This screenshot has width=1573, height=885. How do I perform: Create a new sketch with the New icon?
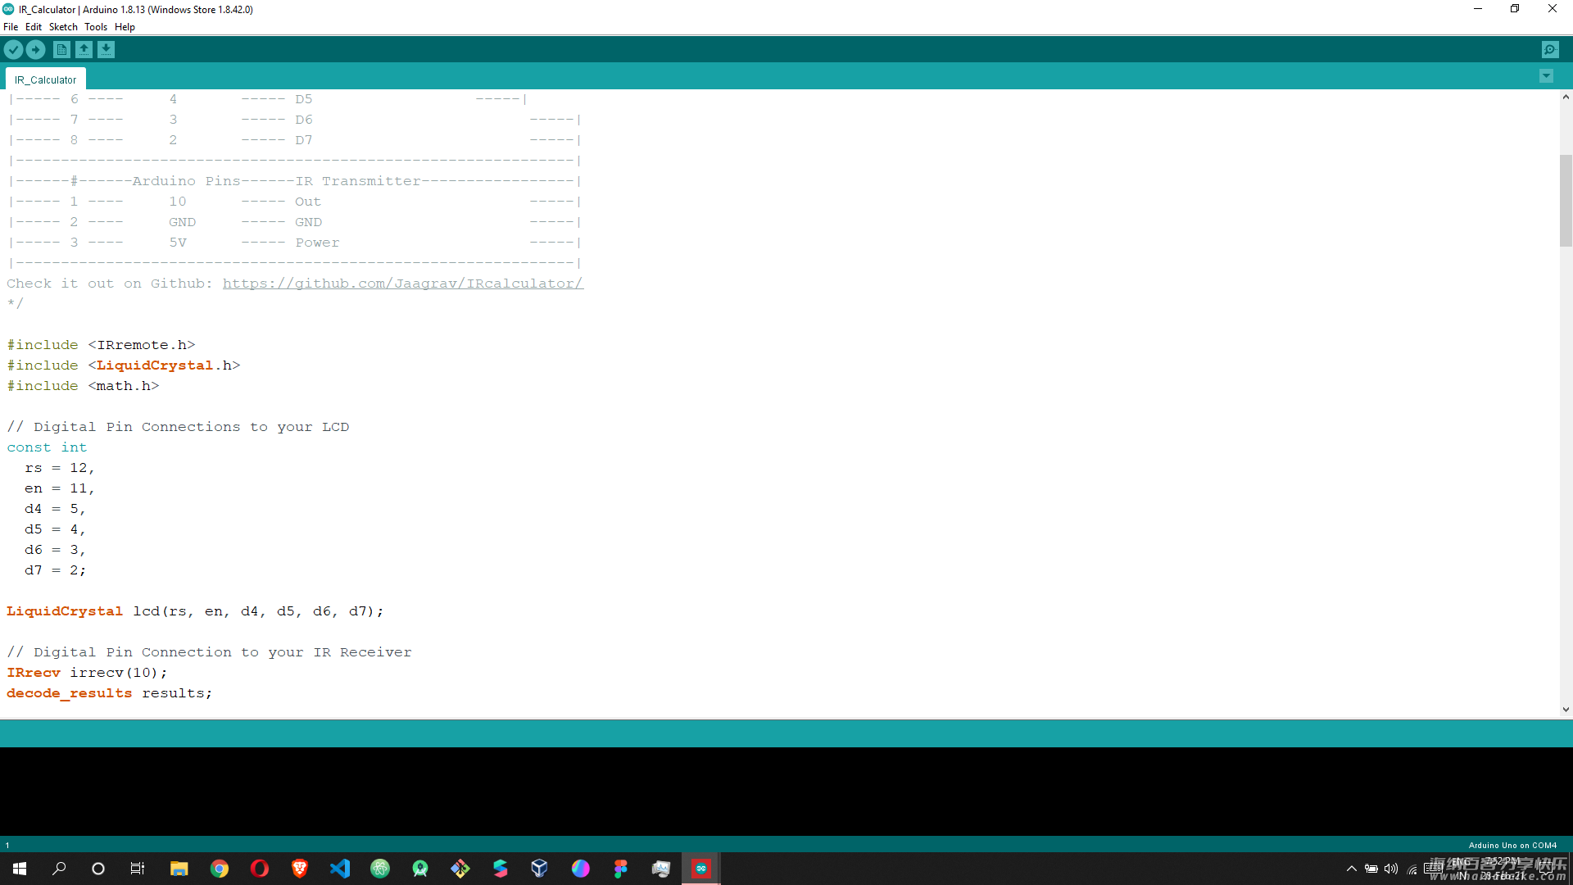coord(61,50)
